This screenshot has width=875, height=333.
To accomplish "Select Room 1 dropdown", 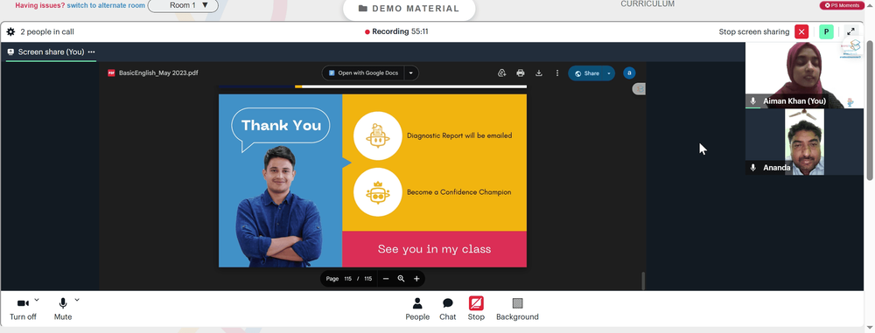I will click(183, 5).
